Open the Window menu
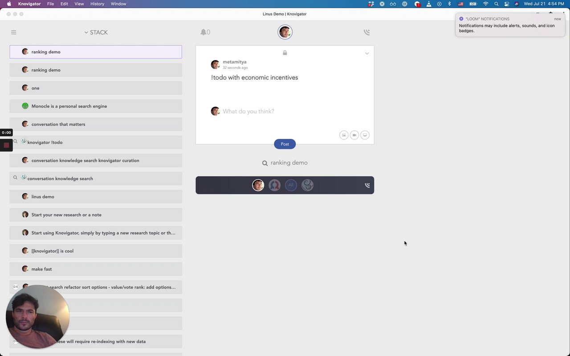The image size is (570, 356). click(x=118, y=4)
